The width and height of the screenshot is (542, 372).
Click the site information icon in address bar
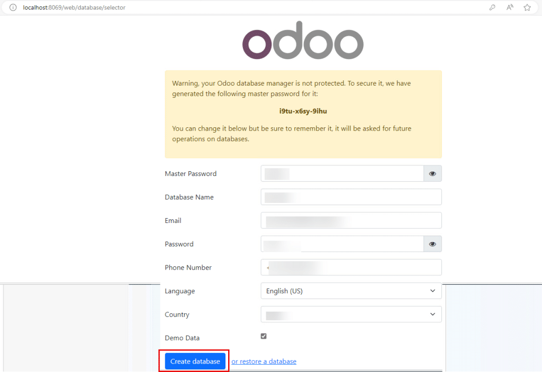pyautogui.click(x=13, y=7)
